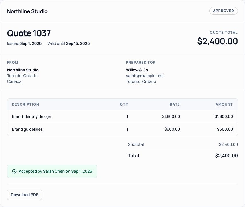Click the AMOUNT column header
Viewport: 245px width, 207px height.
pyautogui.click(x=224, y=104)
